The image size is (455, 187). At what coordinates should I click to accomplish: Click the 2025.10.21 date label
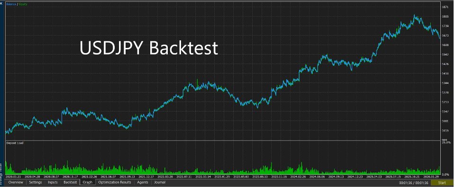tap(412, 176)
